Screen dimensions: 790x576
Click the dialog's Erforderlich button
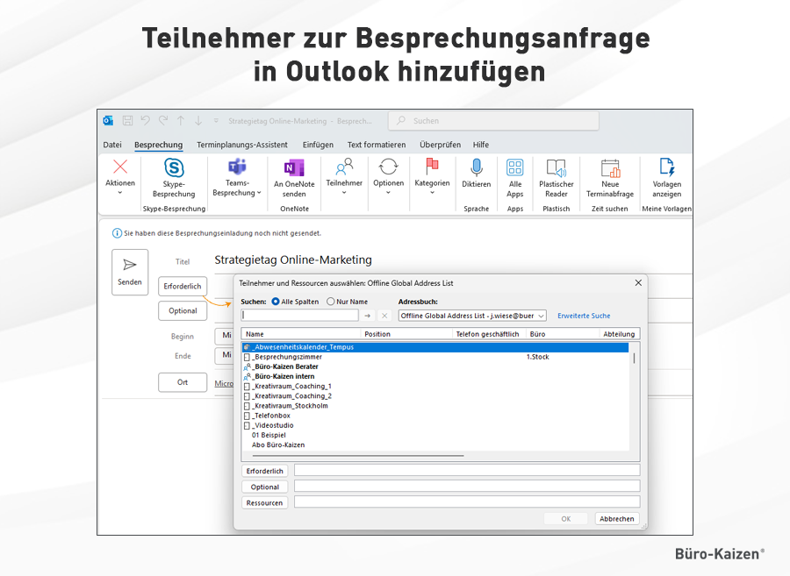(264, 471)
